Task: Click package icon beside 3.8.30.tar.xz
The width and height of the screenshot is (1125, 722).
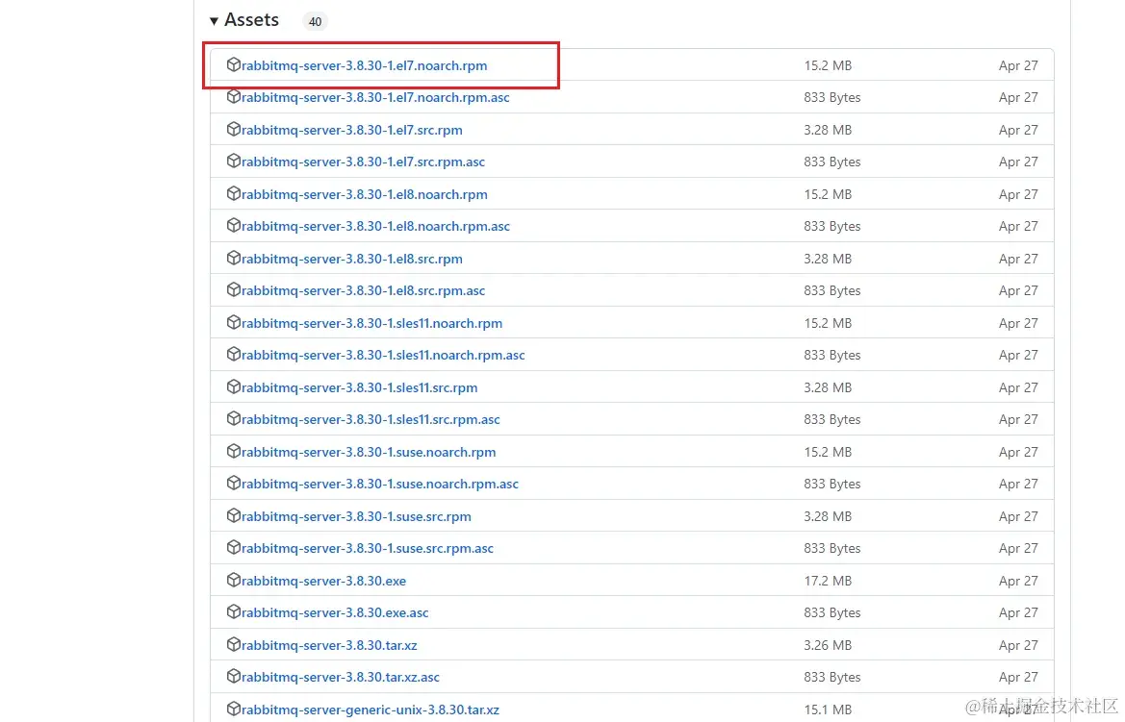Action: 233,644
